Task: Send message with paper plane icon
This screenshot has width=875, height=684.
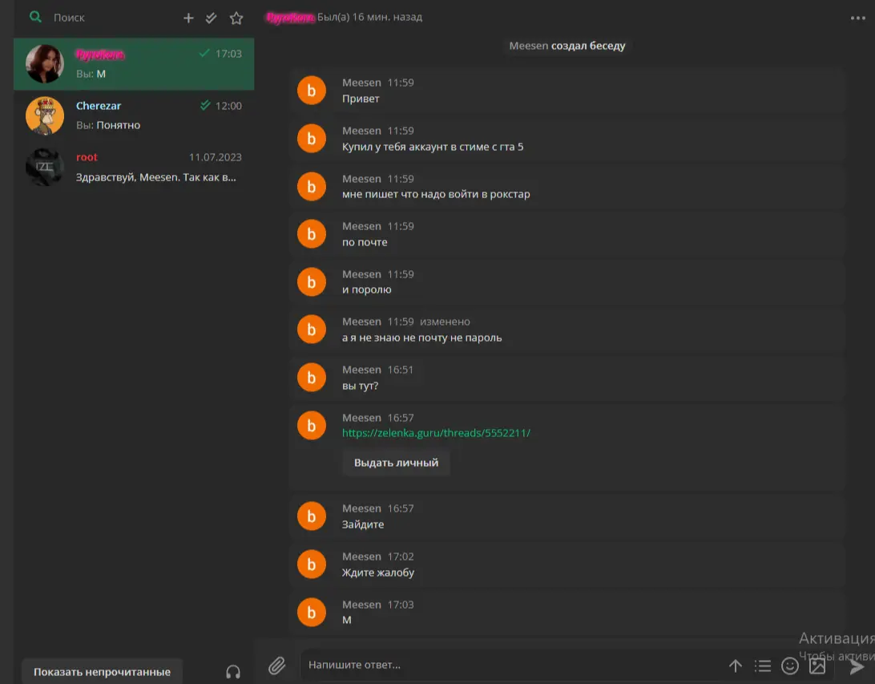Action: (857, 666)
